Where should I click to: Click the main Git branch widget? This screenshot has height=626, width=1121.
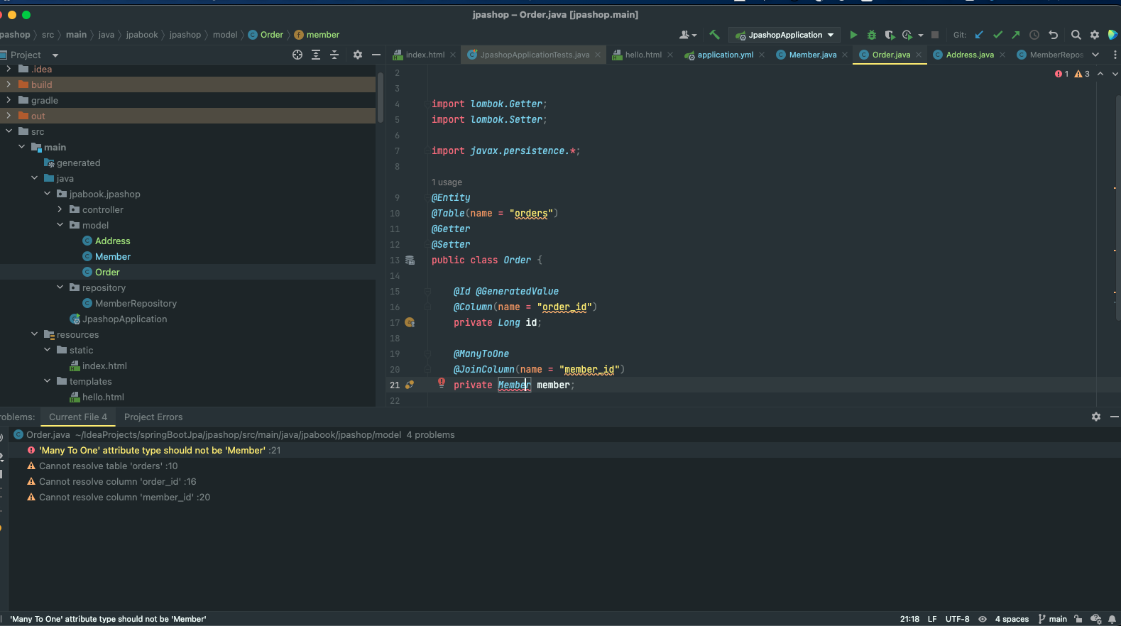tap(1053, 619)
